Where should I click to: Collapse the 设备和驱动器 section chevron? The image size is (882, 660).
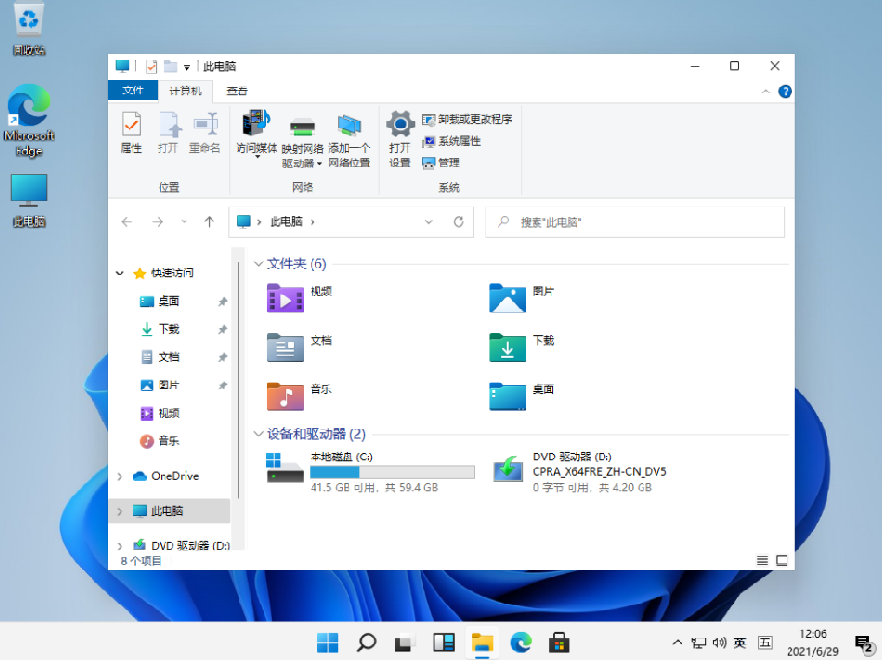point(257,434)
